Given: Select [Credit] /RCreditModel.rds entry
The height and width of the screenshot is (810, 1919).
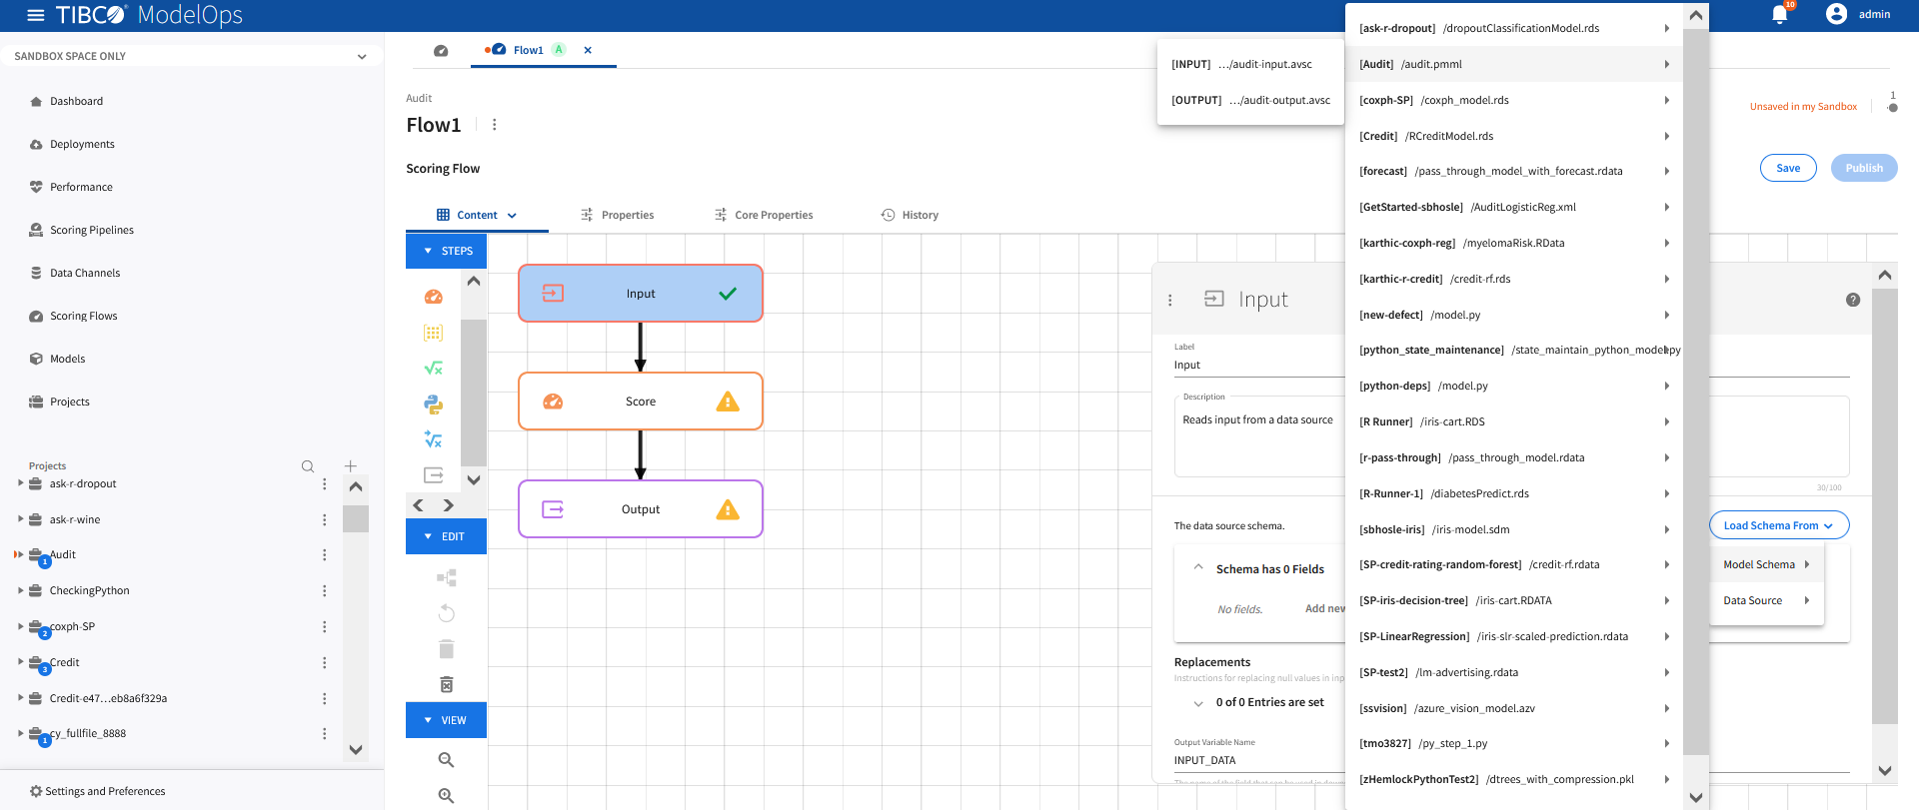Looking at the screenshot, I should pos(1514,136).
